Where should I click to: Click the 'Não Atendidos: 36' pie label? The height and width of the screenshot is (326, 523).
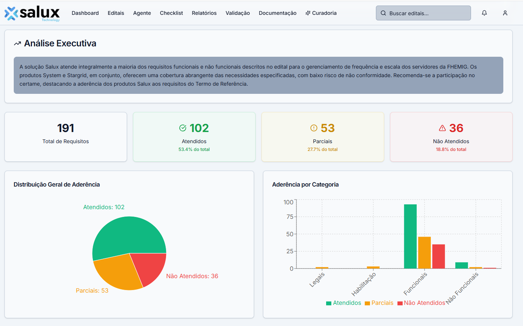[x=192, y=276]
